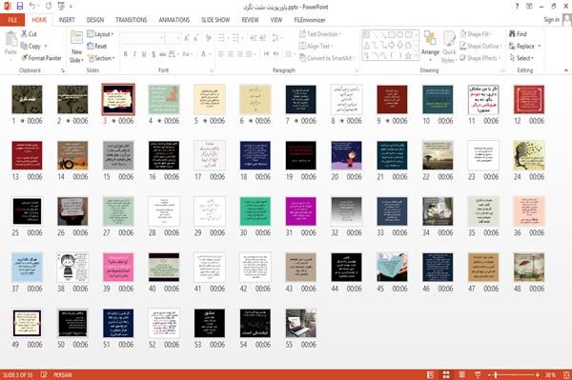Screen dimensions: 572x380
Task: Switch to the REVIEW tab
Action: (250, 20)
